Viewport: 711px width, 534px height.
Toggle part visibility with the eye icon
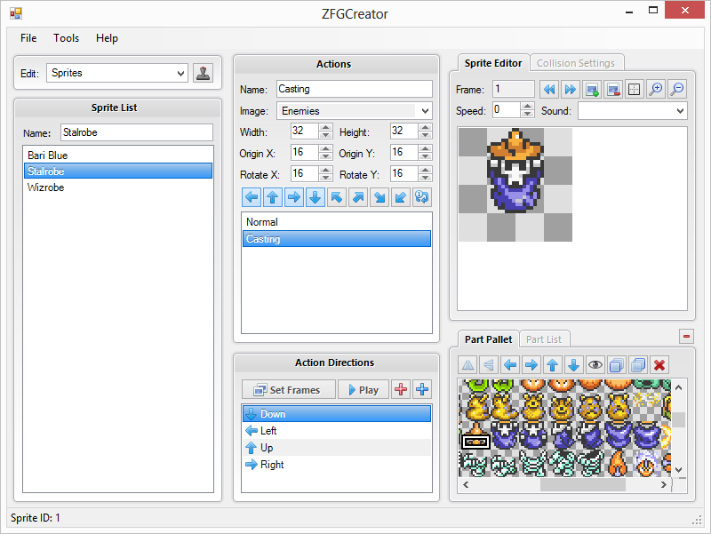(x=595, y=364)
